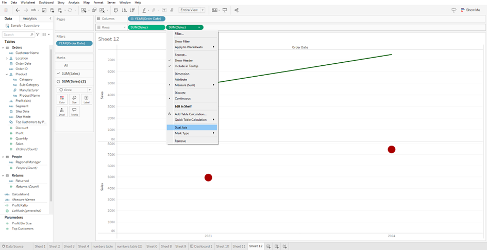Screen dimensions: 487x250
Task: Click the red circle mark for 2021
Action: point(208,177)
